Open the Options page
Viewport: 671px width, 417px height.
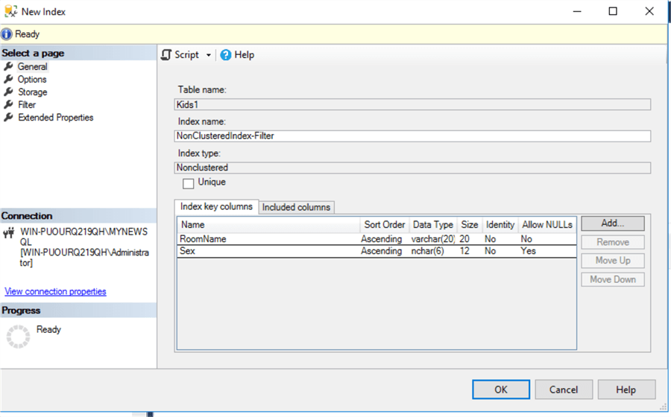(x=32, y=80)
